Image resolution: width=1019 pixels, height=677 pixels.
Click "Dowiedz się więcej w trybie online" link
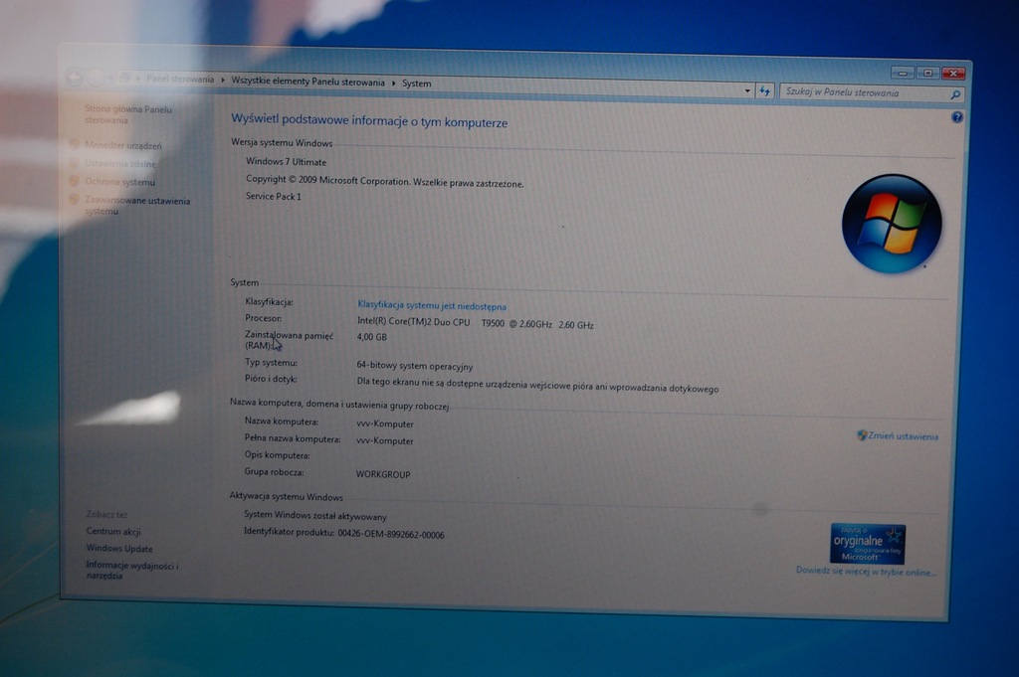pos(866,572)
